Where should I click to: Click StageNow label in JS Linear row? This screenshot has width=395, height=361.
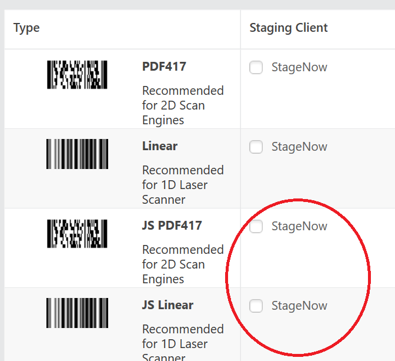(299, 306)
